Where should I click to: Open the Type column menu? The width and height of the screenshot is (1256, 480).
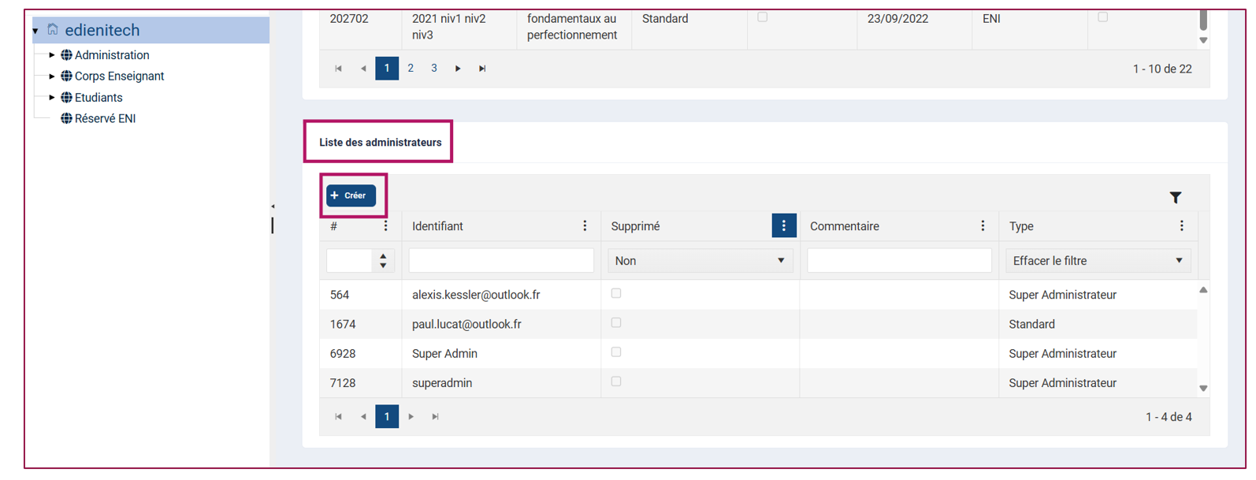point(1181,226)
